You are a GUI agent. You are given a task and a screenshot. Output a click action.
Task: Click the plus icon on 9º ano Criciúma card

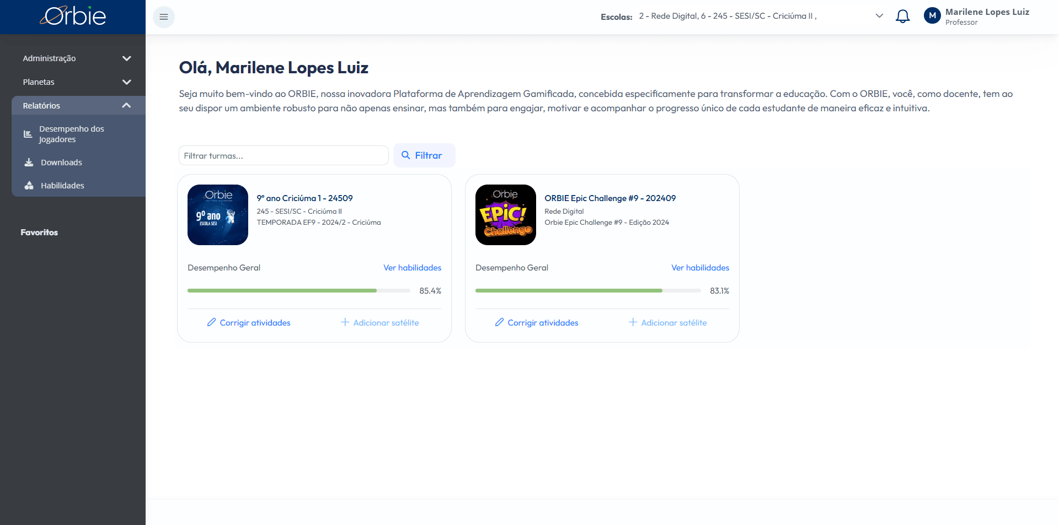[x=345, y=322]
